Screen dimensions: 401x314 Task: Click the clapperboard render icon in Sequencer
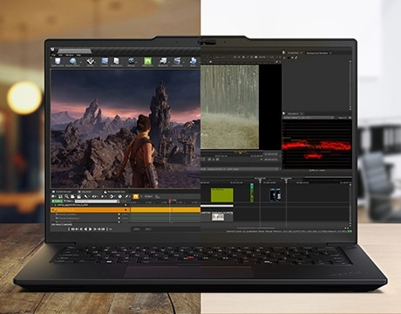pyautogui.click(x=78, y=197)
